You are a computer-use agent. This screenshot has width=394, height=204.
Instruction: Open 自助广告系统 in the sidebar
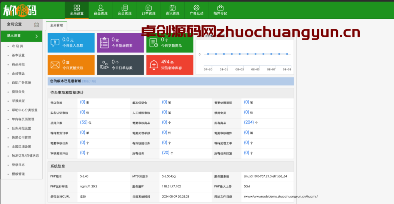(22, 83)
